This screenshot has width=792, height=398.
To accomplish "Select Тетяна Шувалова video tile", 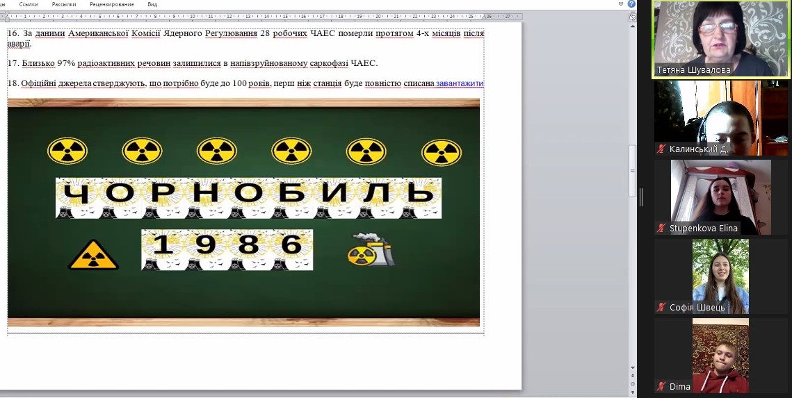I will 721,40.
